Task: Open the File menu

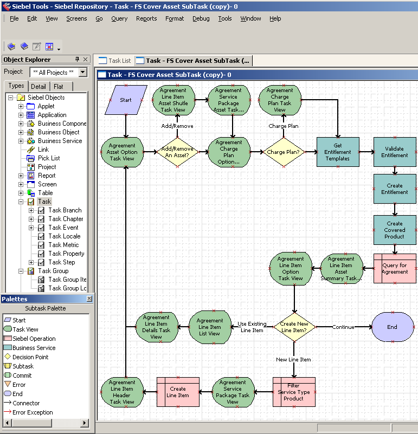Action: click(14, 18)
